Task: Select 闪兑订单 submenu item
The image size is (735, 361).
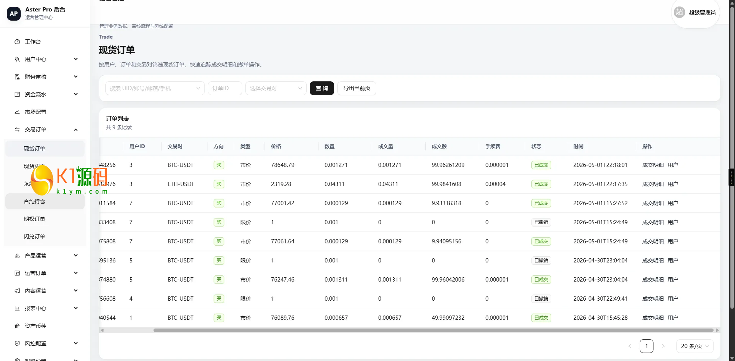Action: (45, 236)
